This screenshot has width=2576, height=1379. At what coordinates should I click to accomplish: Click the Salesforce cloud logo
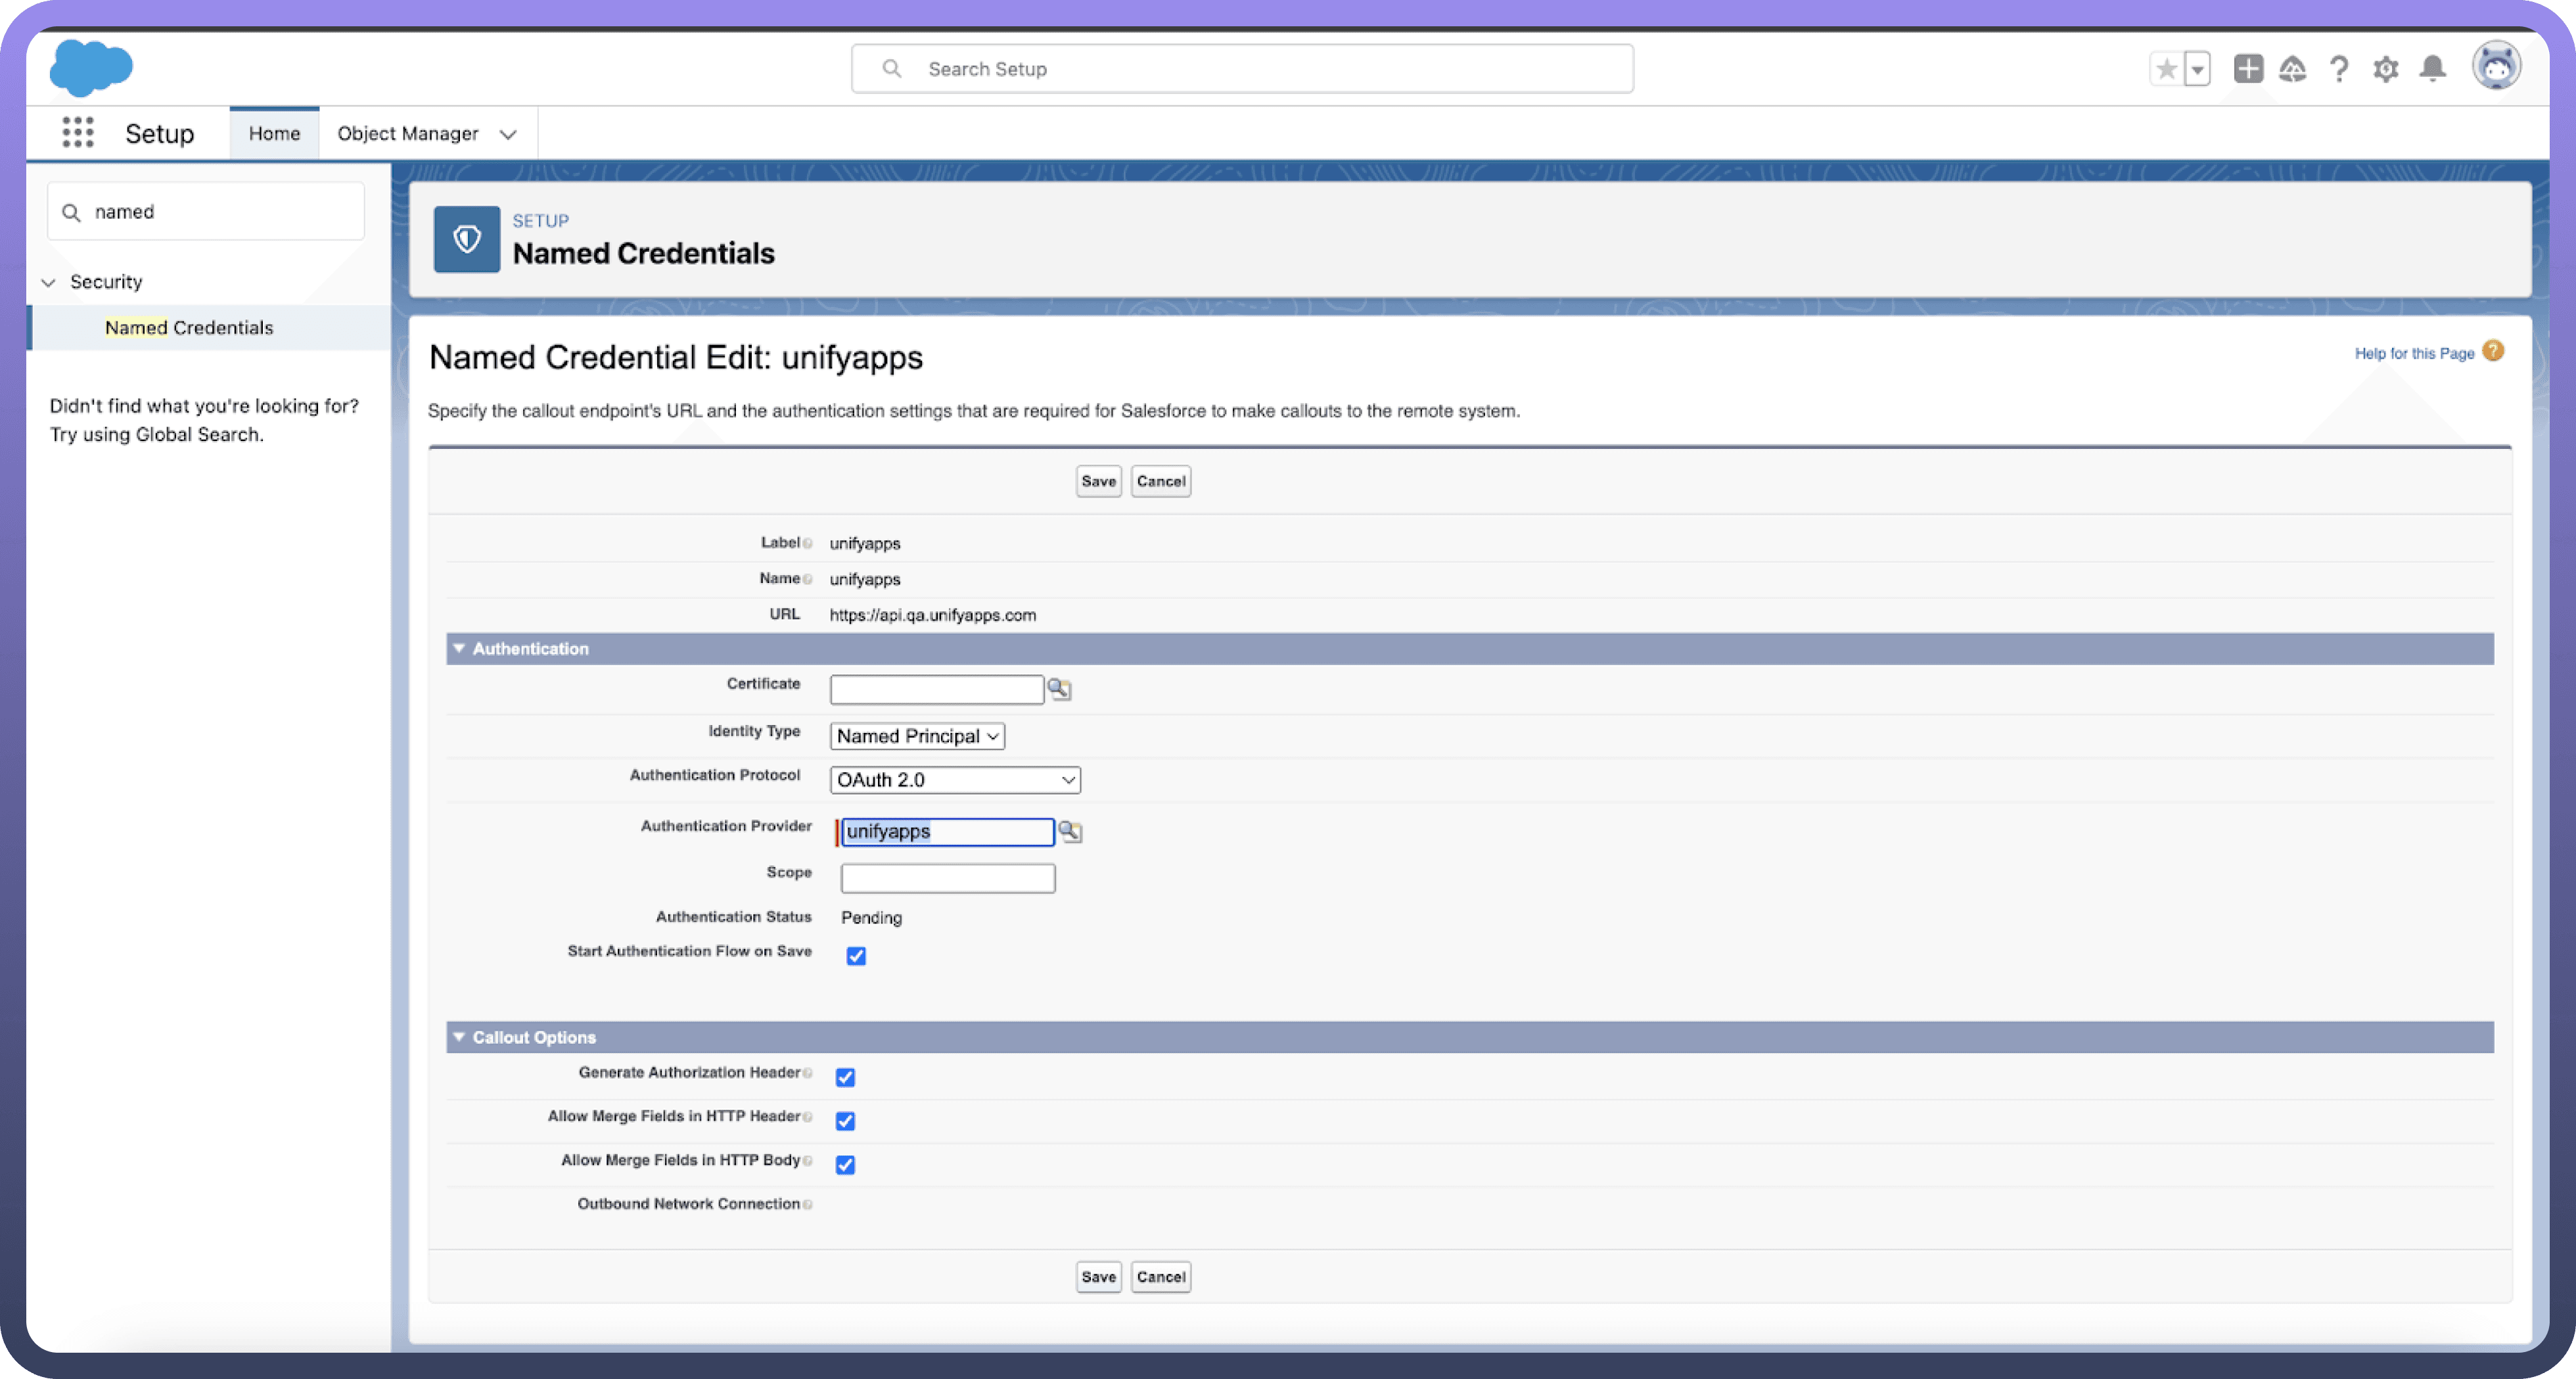click(x=91, y=68)
